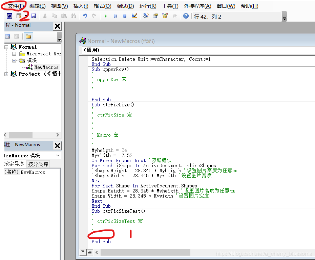Undo the last edit
Screen dimensions: 315x260
click(85, 16)
